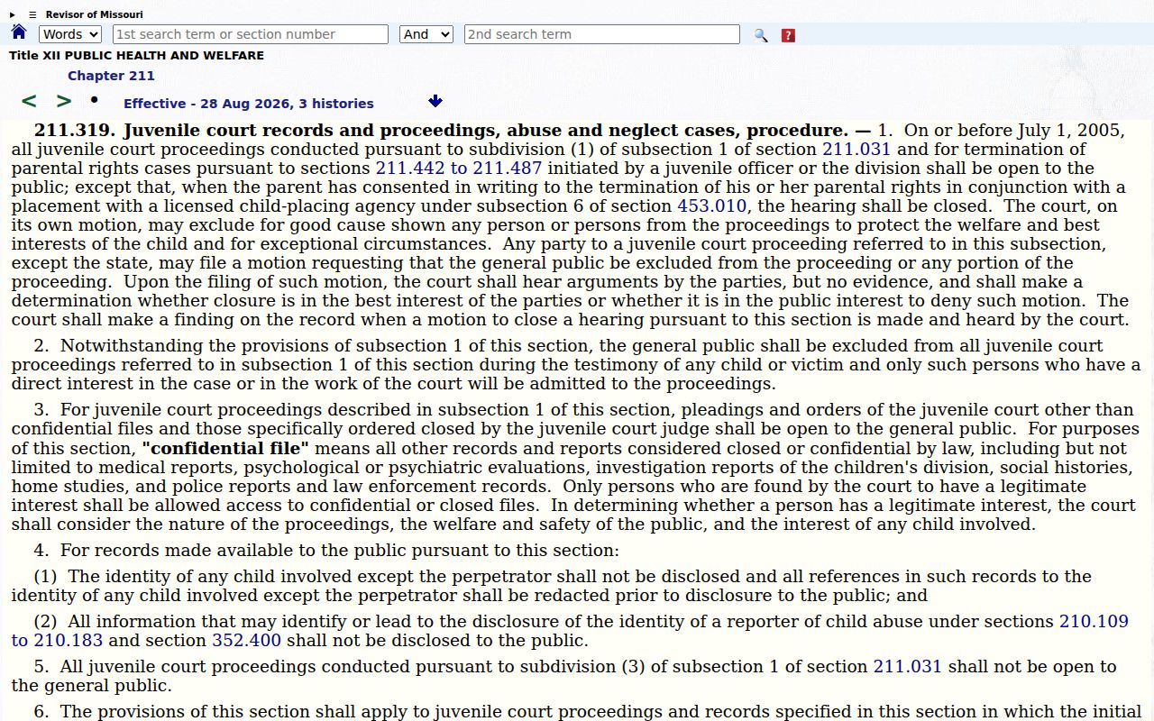
Task: Open the Chapter 211 link
Action: tap(111, 76)
